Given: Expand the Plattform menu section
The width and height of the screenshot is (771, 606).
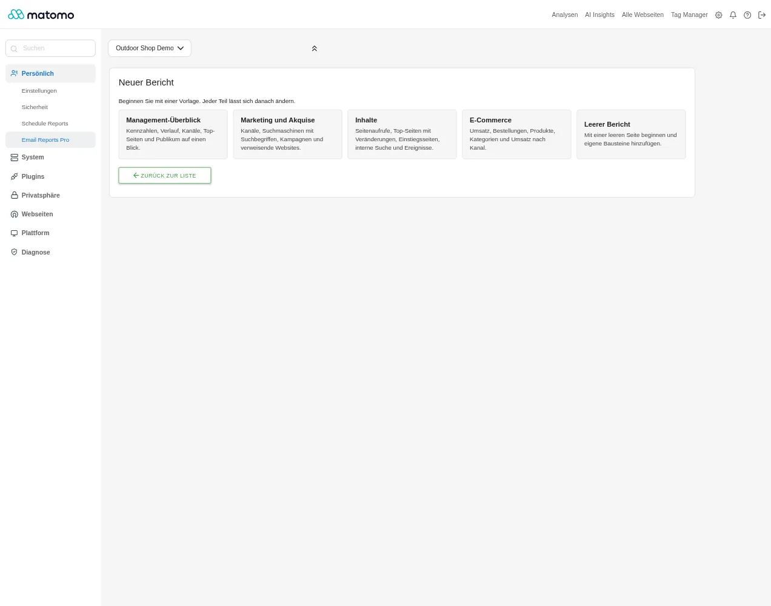Looking at the screenshot, I should pyautogui.click(x=50, y=233).
